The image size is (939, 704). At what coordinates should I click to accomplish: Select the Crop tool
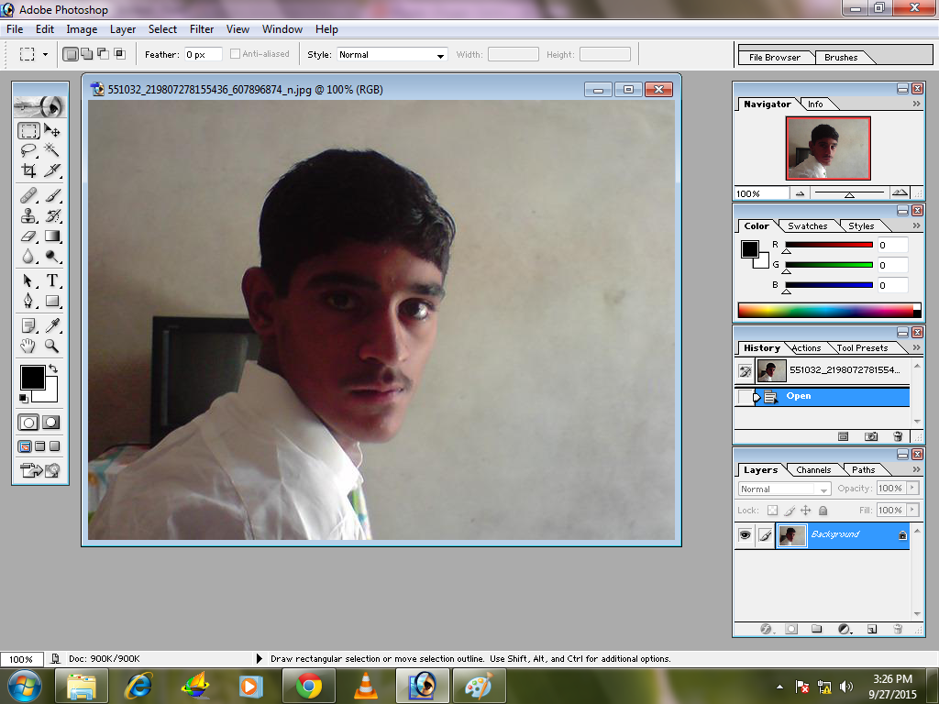pyautogui.click(x=28, y=170)
